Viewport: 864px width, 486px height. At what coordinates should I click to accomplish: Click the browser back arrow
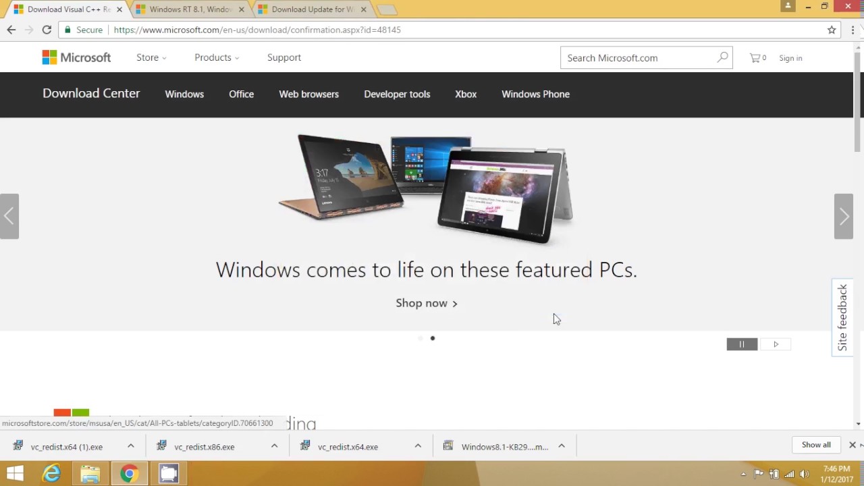pos(11,30)
